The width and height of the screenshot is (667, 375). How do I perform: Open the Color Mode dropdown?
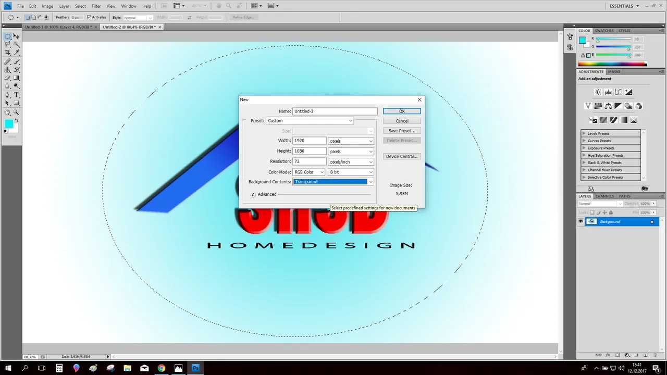click(x=309, y=172)
